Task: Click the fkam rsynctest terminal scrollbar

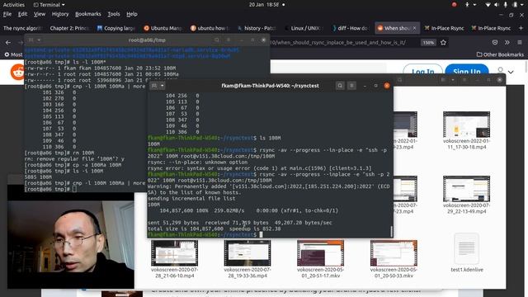Action: pyautogui.click(x=391, y=231)
